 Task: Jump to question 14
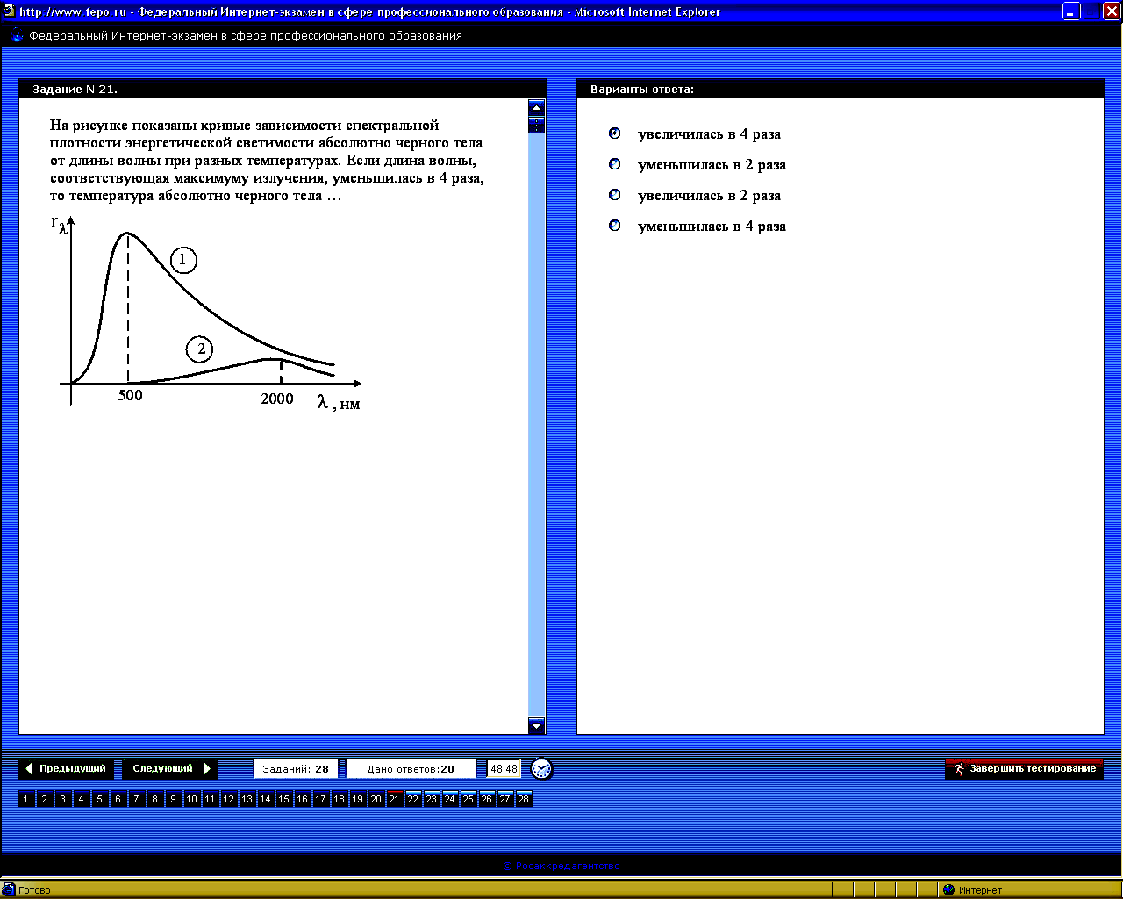click(266, 799)
